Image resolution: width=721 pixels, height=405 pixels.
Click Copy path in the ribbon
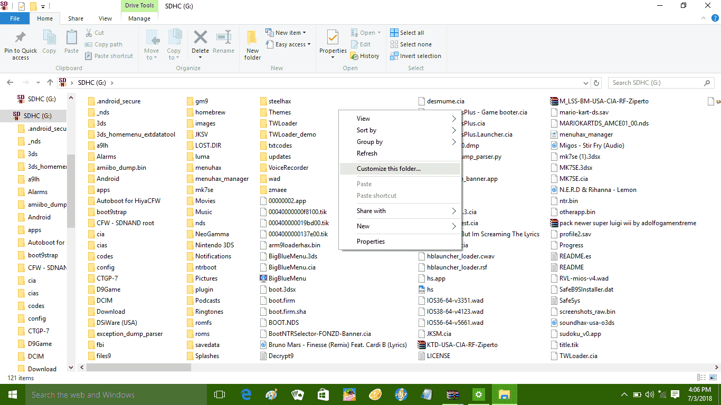click(x=103, y=44)
